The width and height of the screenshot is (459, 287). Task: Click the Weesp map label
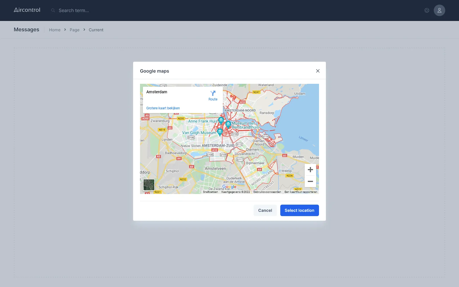(287, 171)
